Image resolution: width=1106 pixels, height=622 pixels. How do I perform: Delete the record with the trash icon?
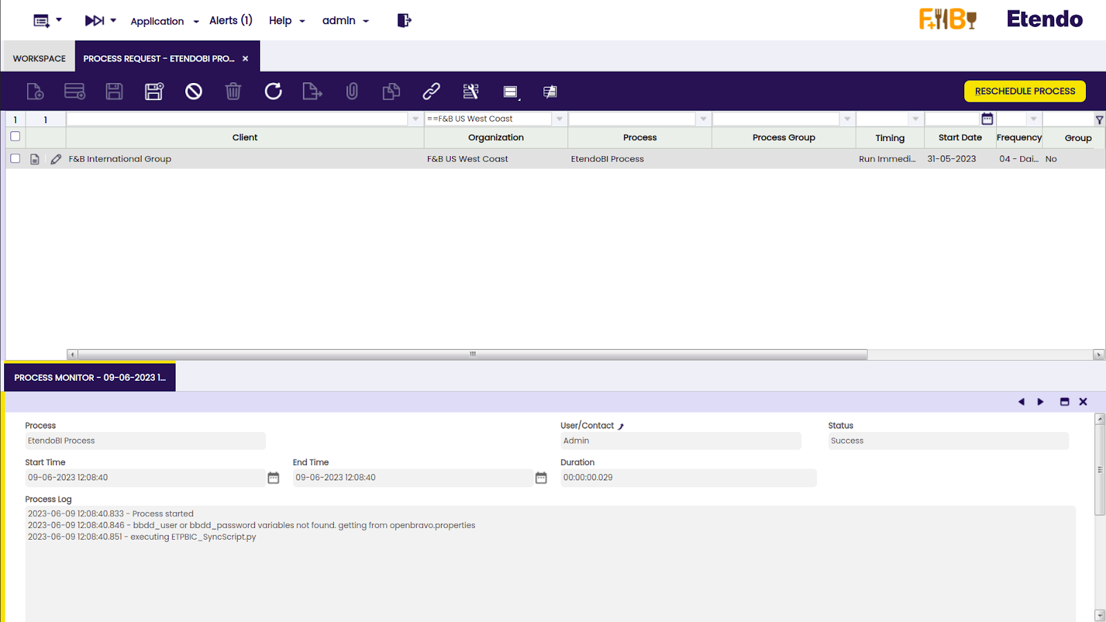point(234,91)
